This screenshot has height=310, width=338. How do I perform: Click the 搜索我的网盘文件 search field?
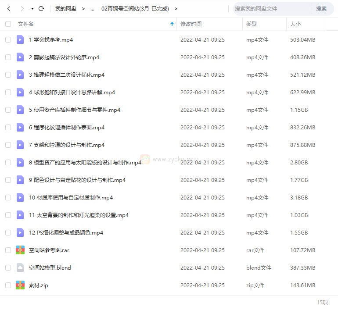pyautogui.click(x=271, y=9)
